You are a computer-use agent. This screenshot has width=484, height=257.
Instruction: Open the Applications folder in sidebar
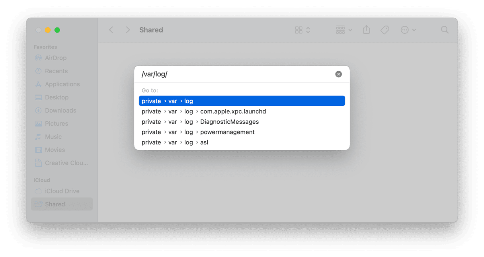click(62, 84)
